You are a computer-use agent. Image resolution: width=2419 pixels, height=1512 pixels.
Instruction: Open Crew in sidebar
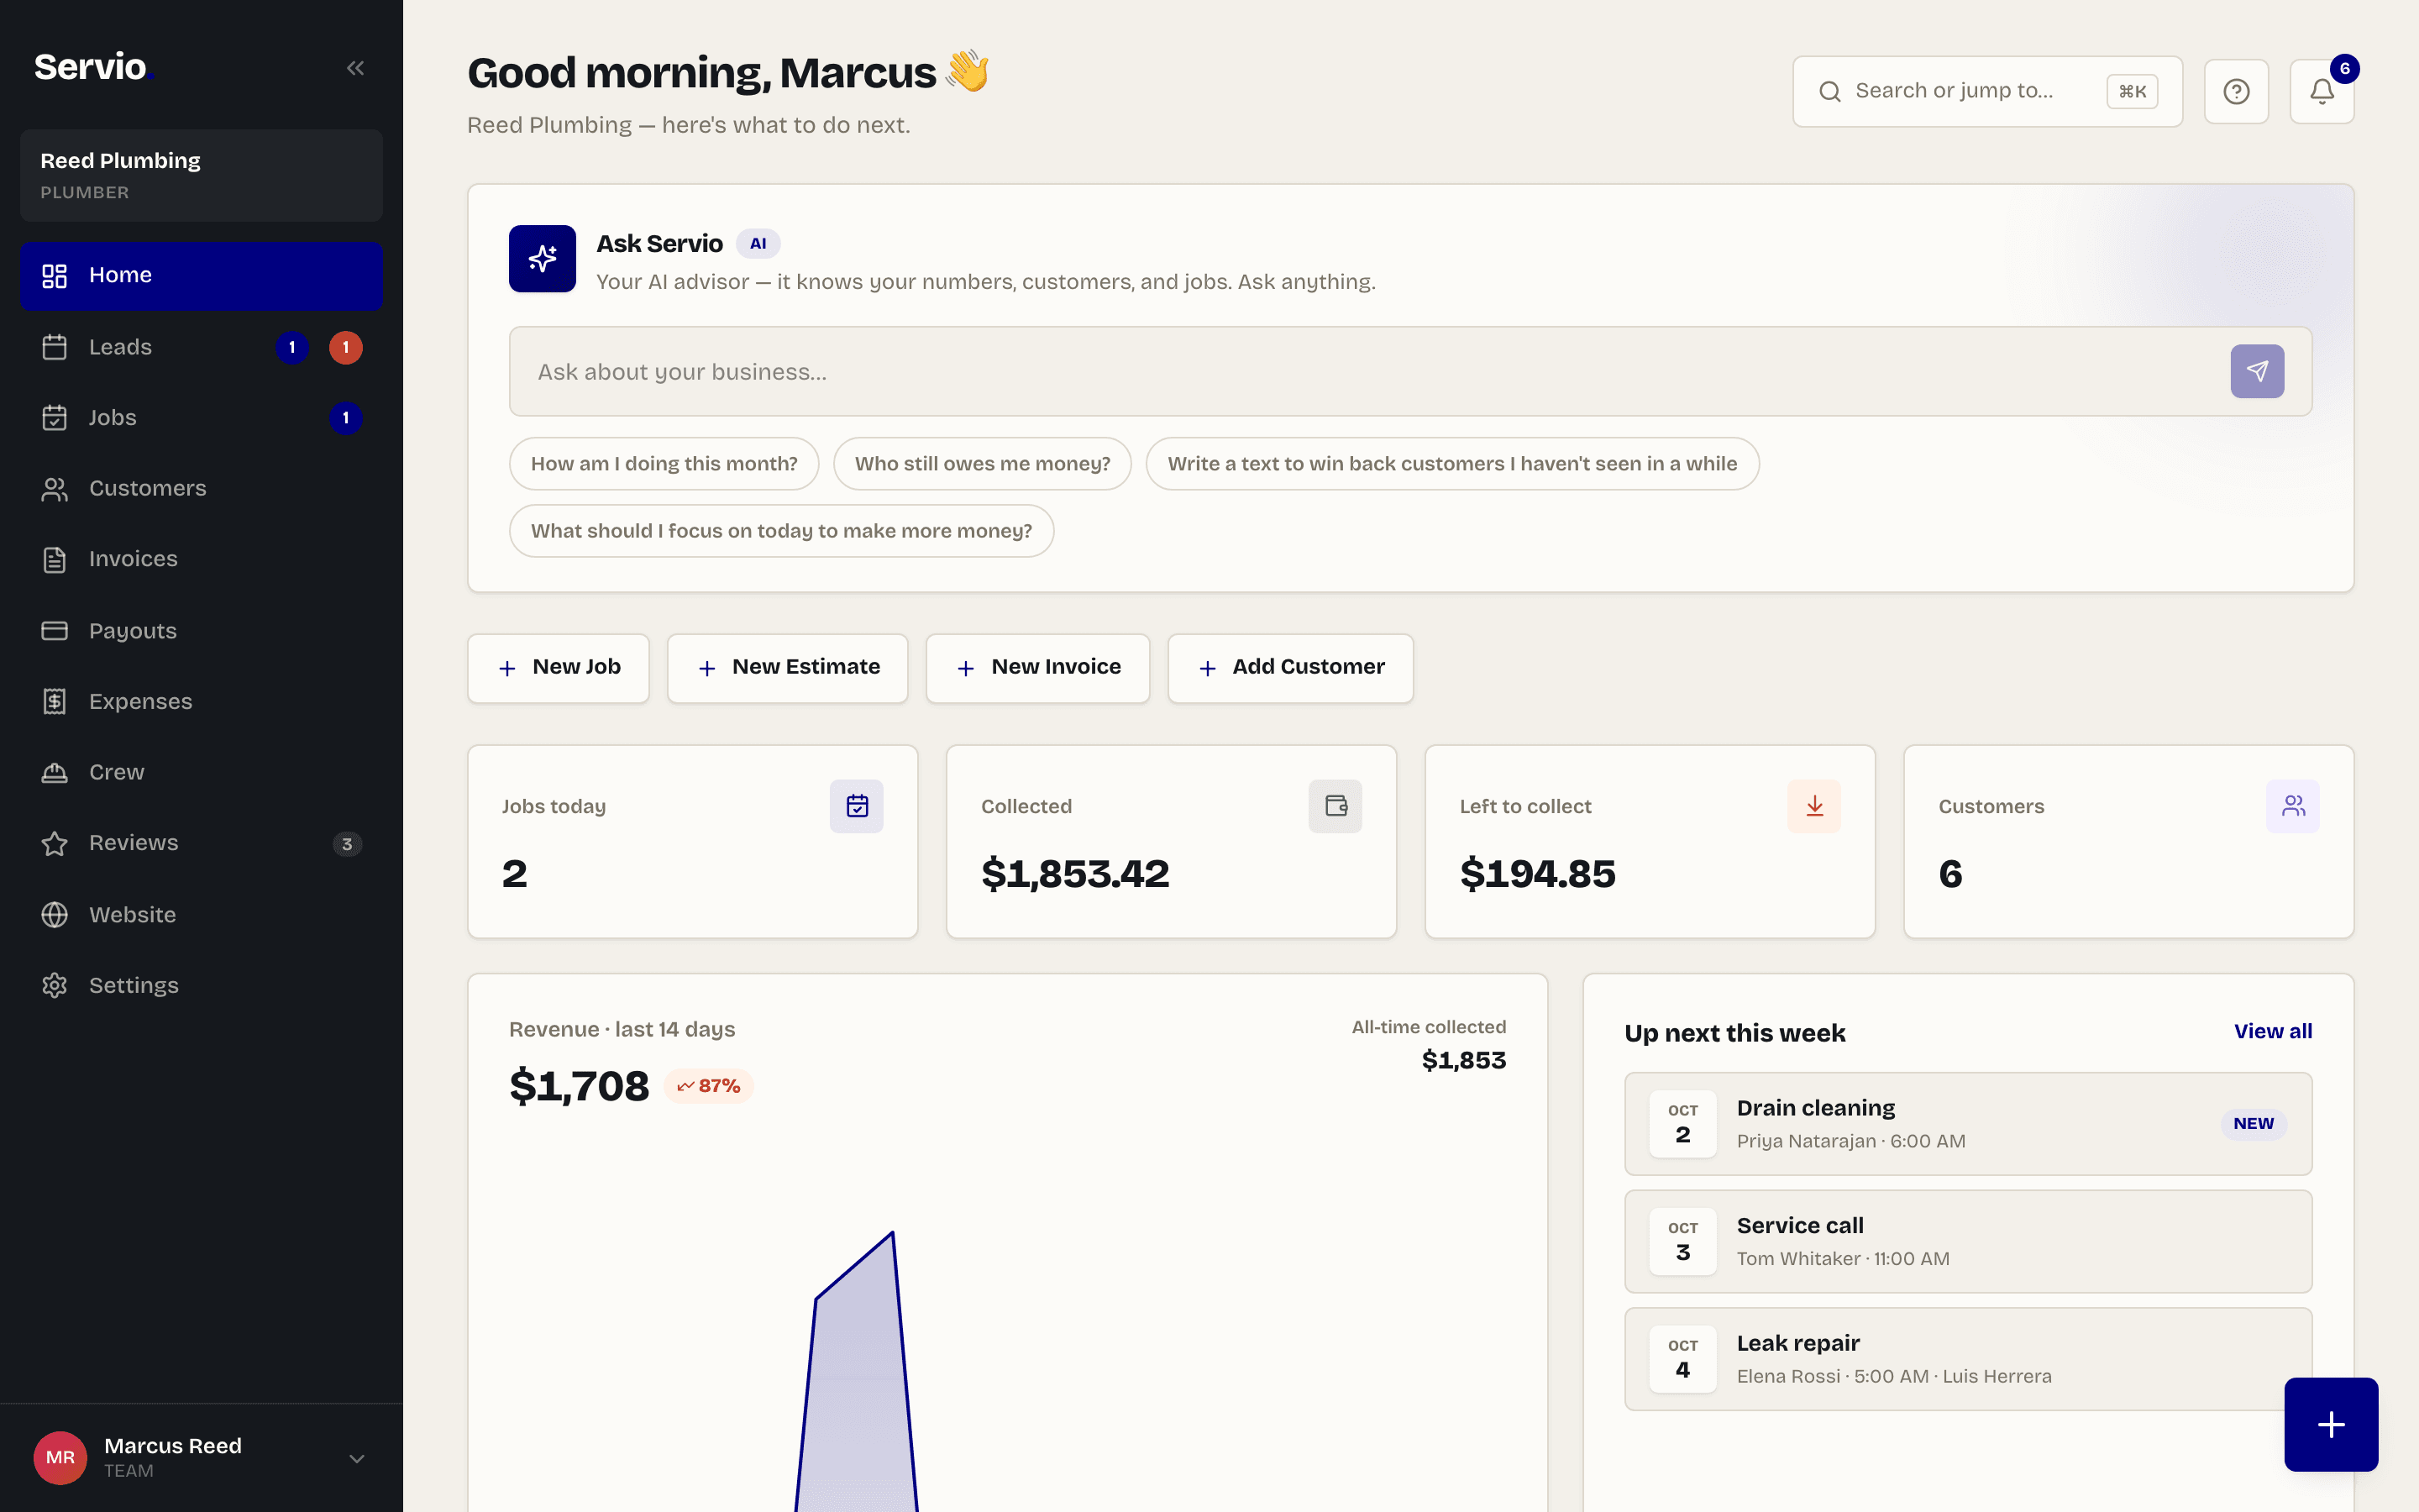201,772
